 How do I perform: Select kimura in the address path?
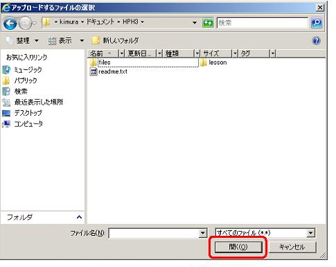(x=69, y=22)
